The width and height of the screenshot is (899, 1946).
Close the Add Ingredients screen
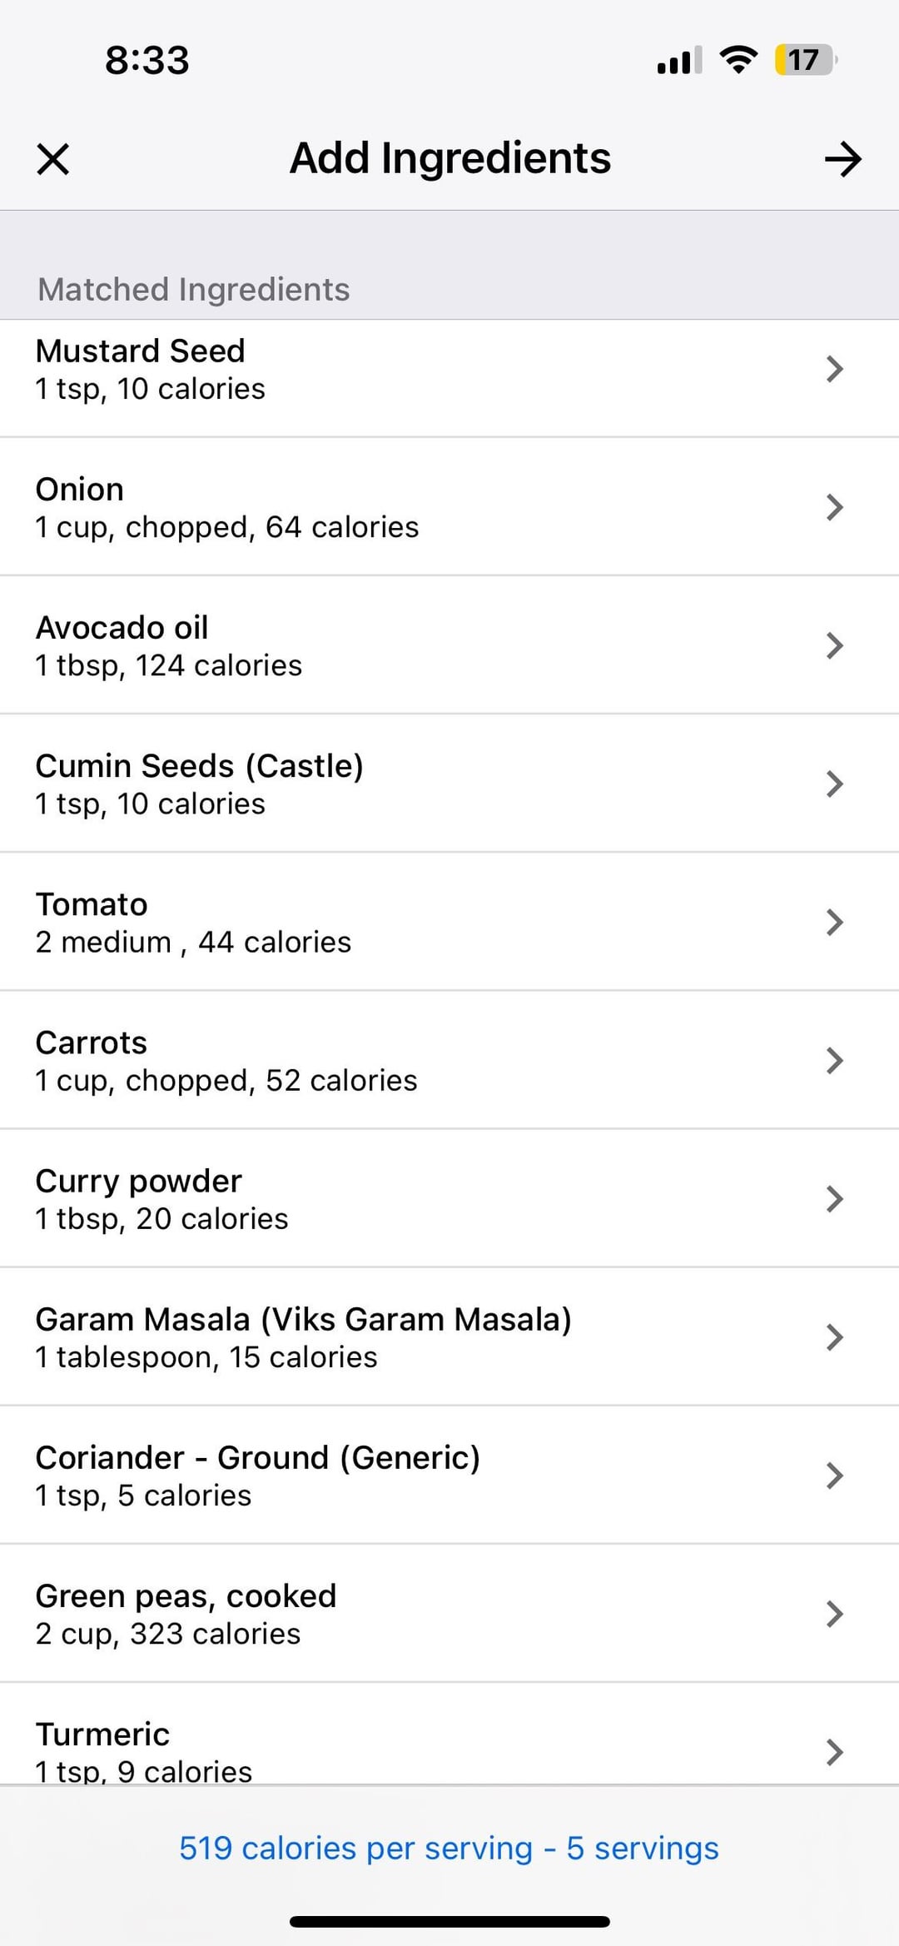pyautogui.click(x=53, y=159)
